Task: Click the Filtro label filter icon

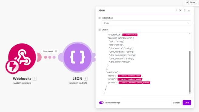Action: pos(56,51)
